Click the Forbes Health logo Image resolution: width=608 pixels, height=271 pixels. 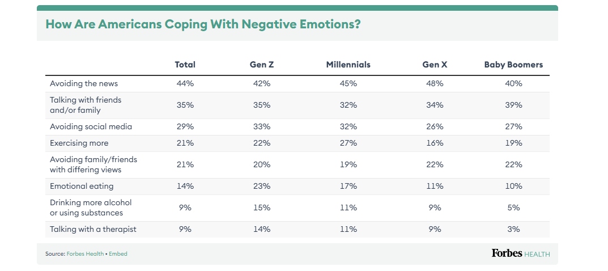[520, 253]
